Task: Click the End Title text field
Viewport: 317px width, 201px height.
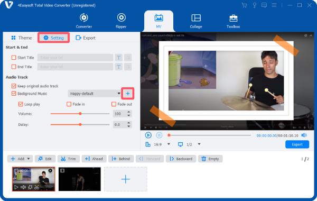Action: tap(75, 67)
